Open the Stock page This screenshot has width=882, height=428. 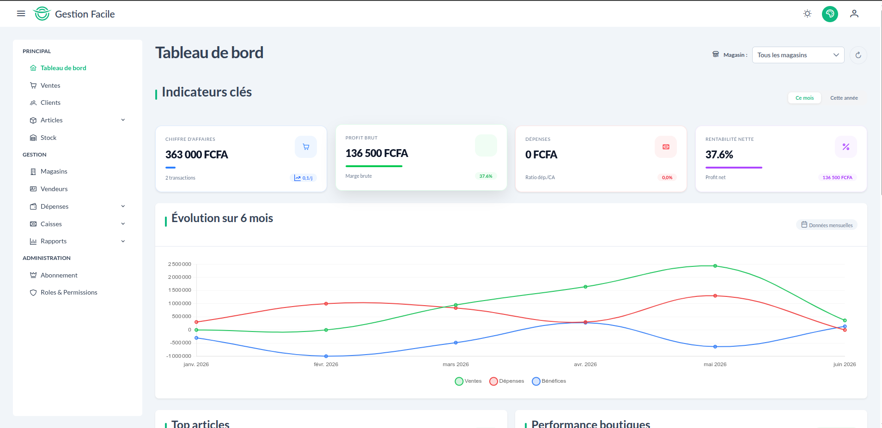point(49,138)
